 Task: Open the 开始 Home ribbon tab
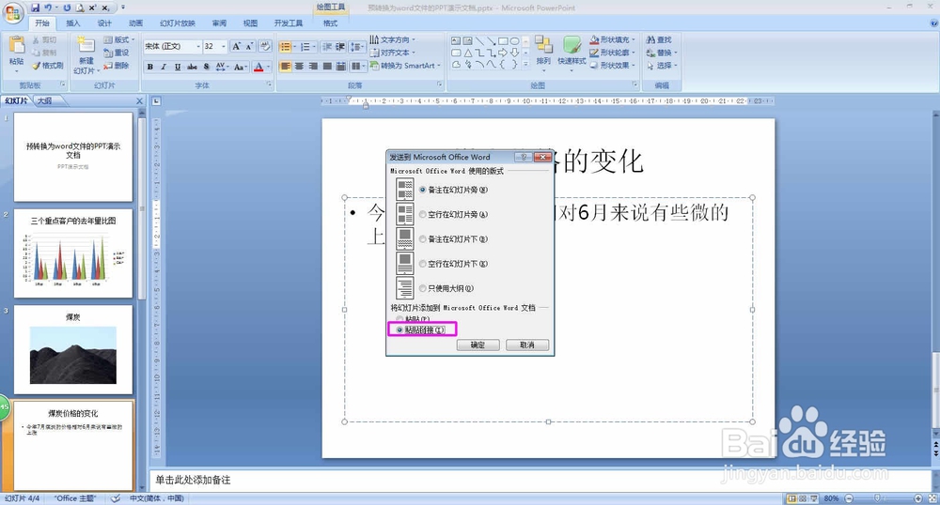point(42,23)
